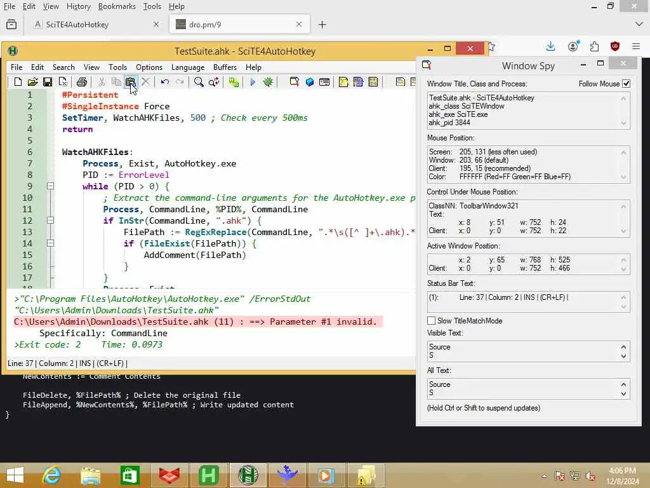
Task: Redo edit in SciTE toolbar
Action: click(x=180, y=82)
